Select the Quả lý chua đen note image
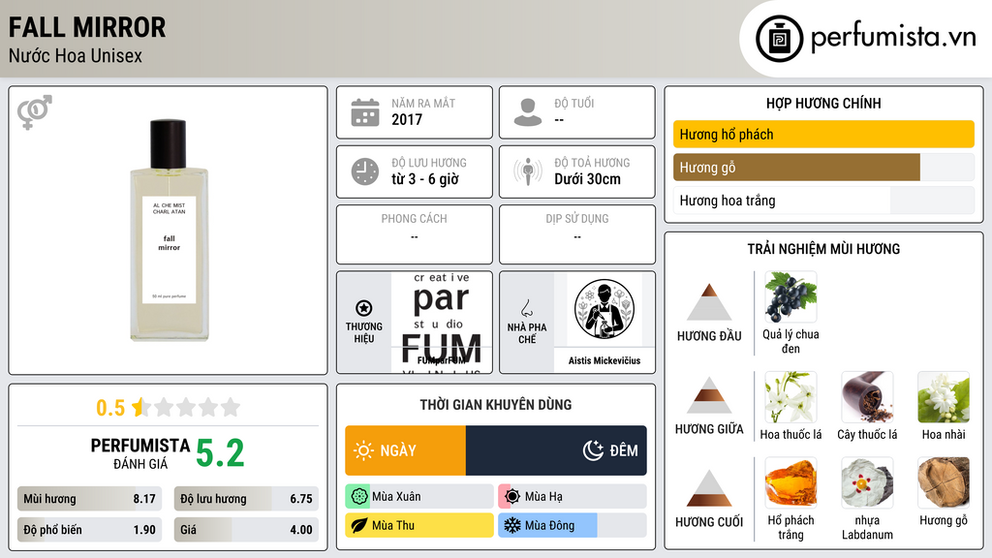 [790, 297]
